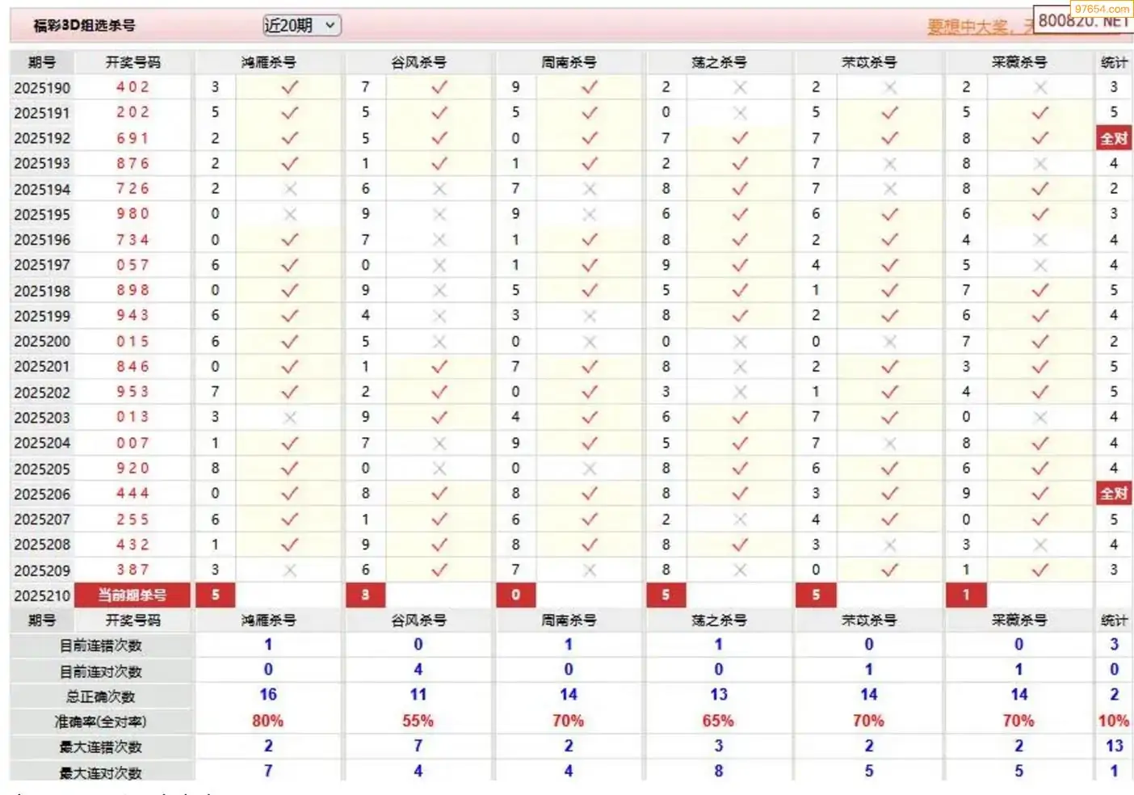This screenshot has width=1134, height=795.
Task: Click the 80% accuracy value
Action: pyautogui.click(x=268, y=721)
